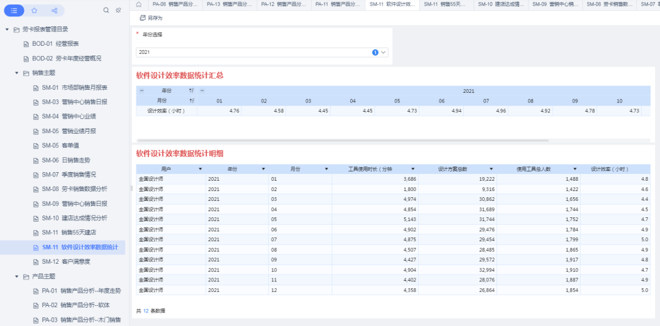This screenshot has height=326, width=660.
Task: Collapse the 销售主题 folder
Action: tap(17, 73)
